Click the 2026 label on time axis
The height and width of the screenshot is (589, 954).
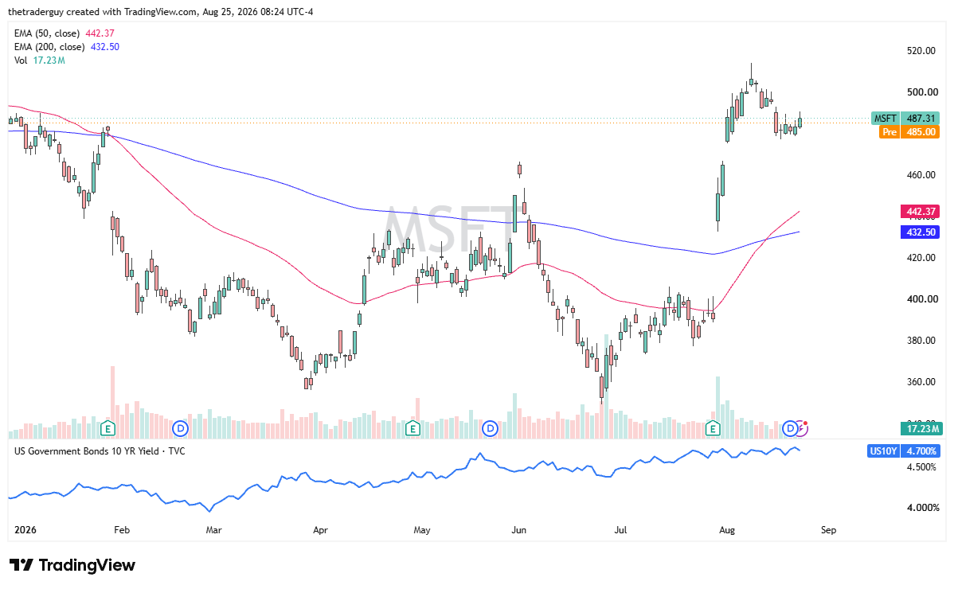click(25, 530)
